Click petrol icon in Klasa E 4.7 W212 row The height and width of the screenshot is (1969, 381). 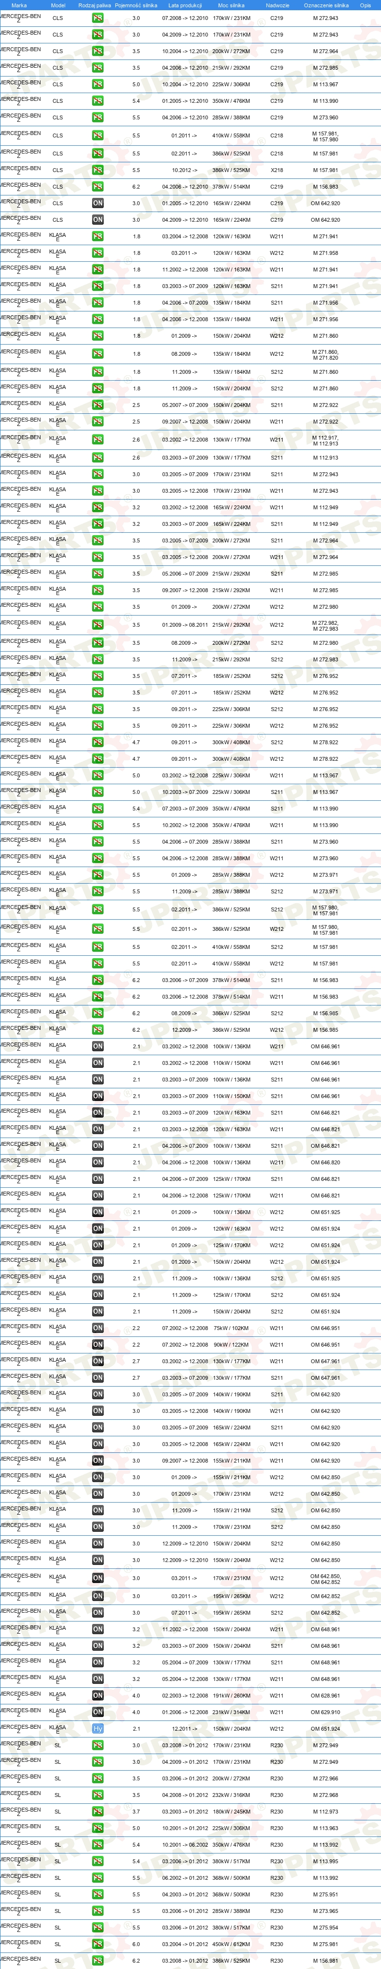pyautogui.click(x=98, y=759)
